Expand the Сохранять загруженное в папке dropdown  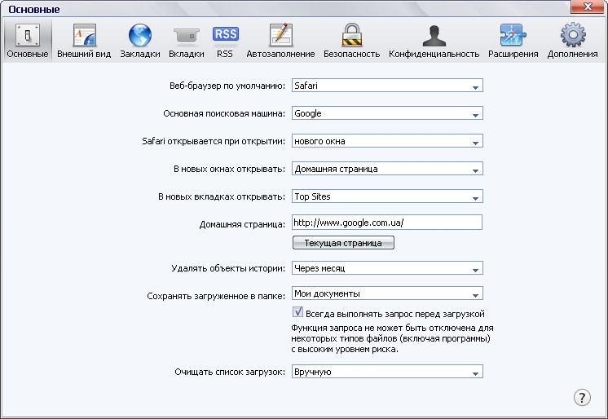pos(387,293)
